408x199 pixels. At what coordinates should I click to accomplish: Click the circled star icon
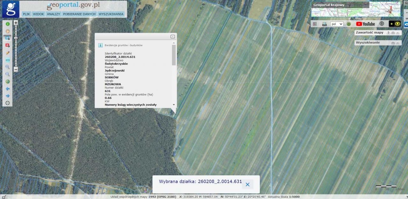click(x=382, y=24)
